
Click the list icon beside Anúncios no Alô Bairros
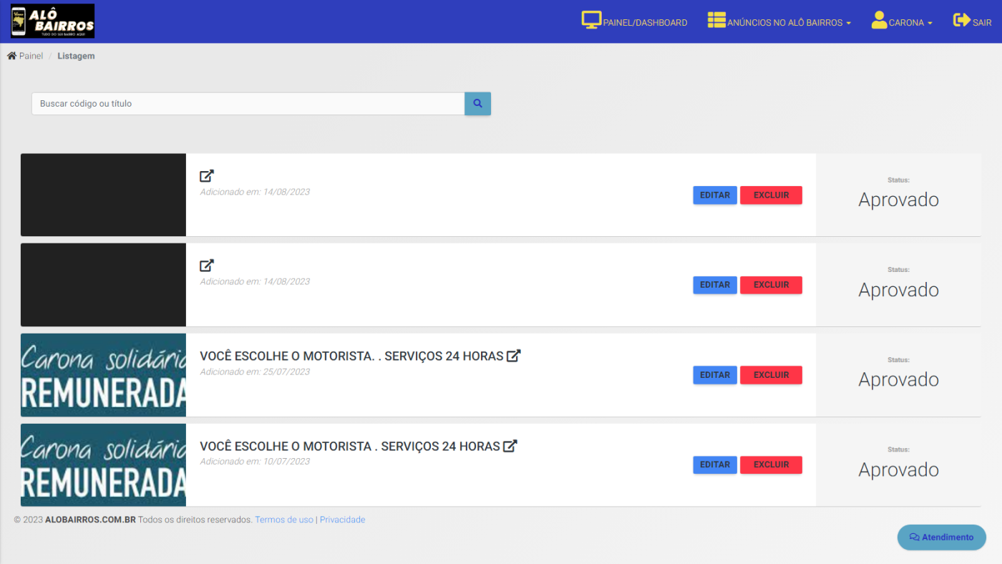click(716, 21)
